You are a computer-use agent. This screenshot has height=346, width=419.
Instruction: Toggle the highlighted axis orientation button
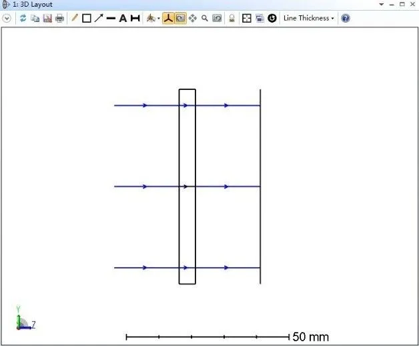168,18
